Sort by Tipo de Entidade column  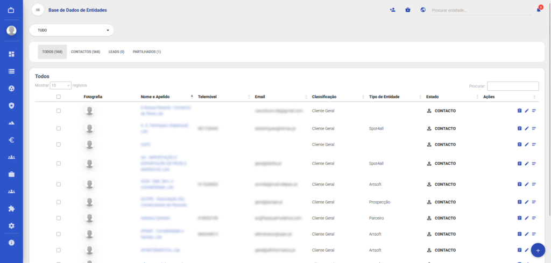coord(395,97)
